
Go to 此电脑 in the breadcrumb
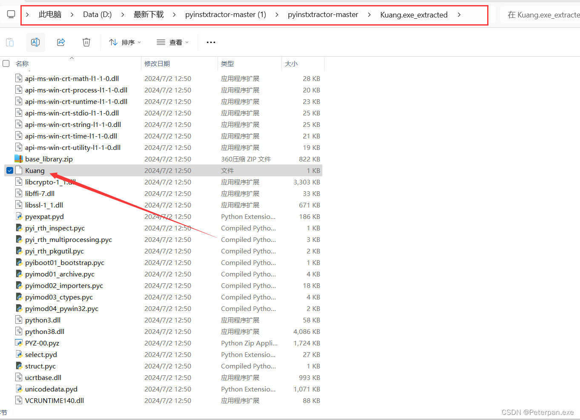[50, 14]
